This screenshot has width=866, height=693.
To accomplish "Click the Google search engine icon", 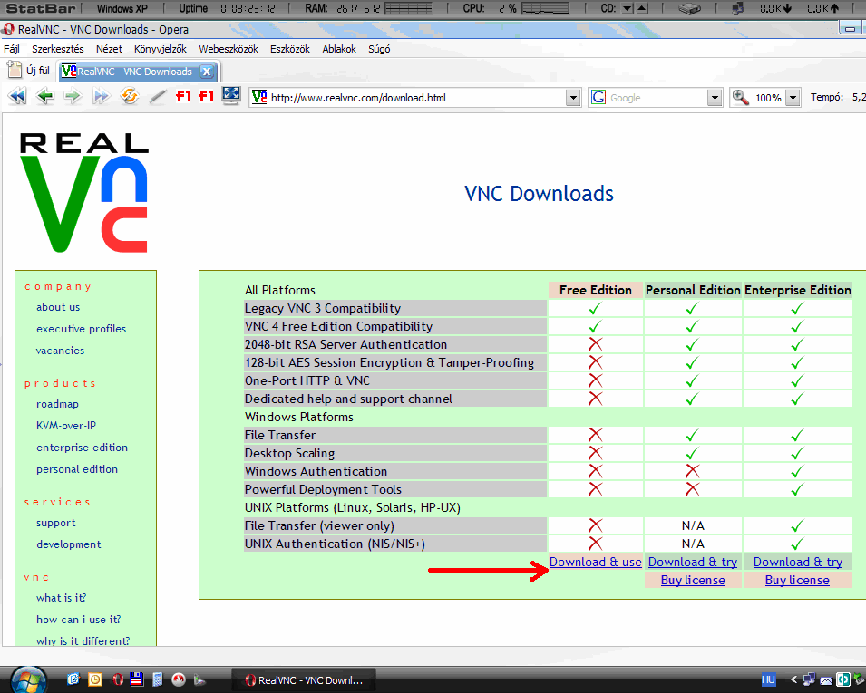I will (598, 98).
